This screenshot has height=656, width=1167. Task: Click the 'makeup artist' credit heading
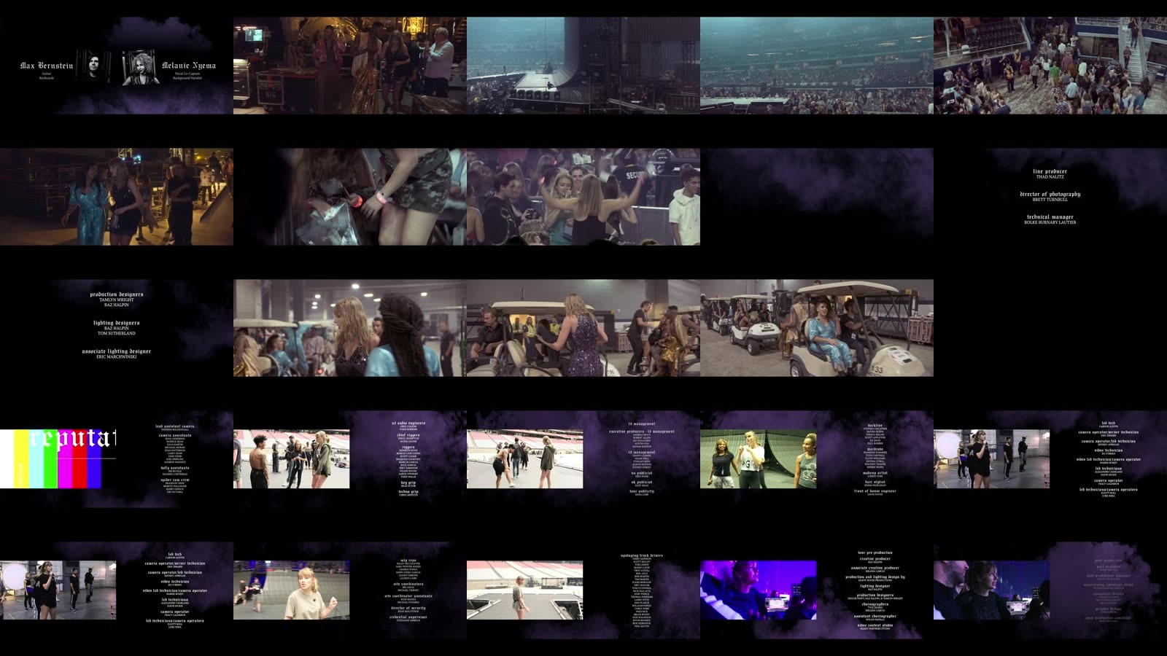(x=875, y=473)
